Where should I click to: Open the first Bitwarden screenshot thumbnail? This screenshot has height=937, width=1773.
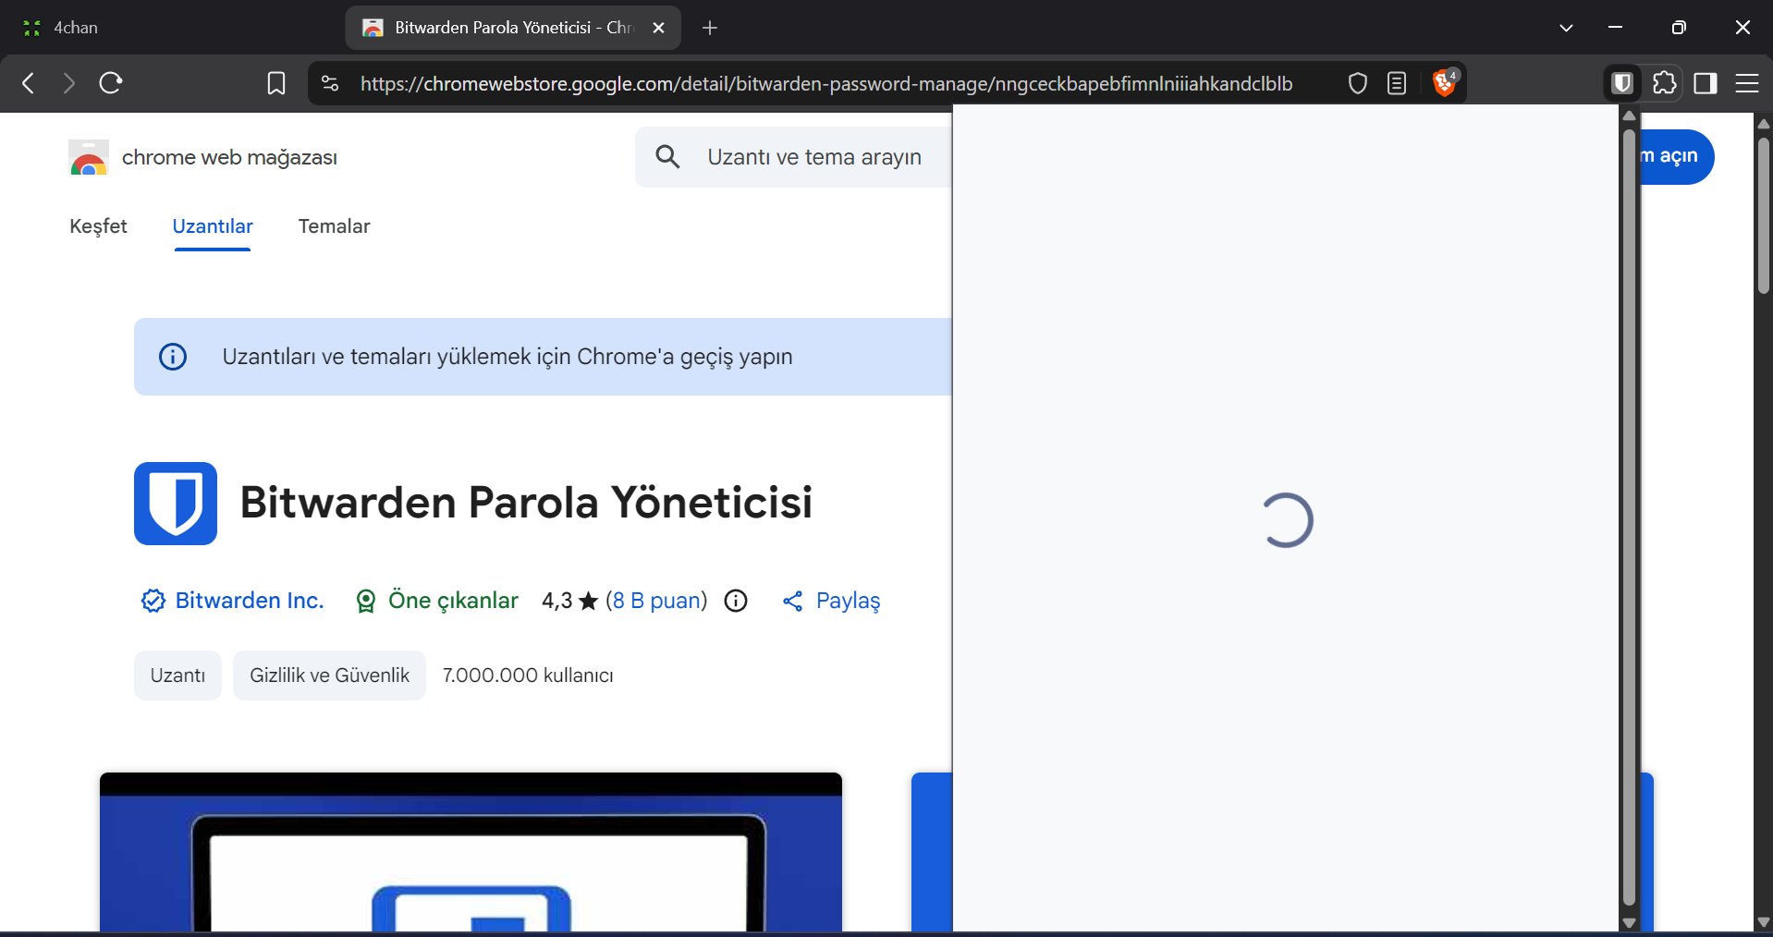click(471, 852)
